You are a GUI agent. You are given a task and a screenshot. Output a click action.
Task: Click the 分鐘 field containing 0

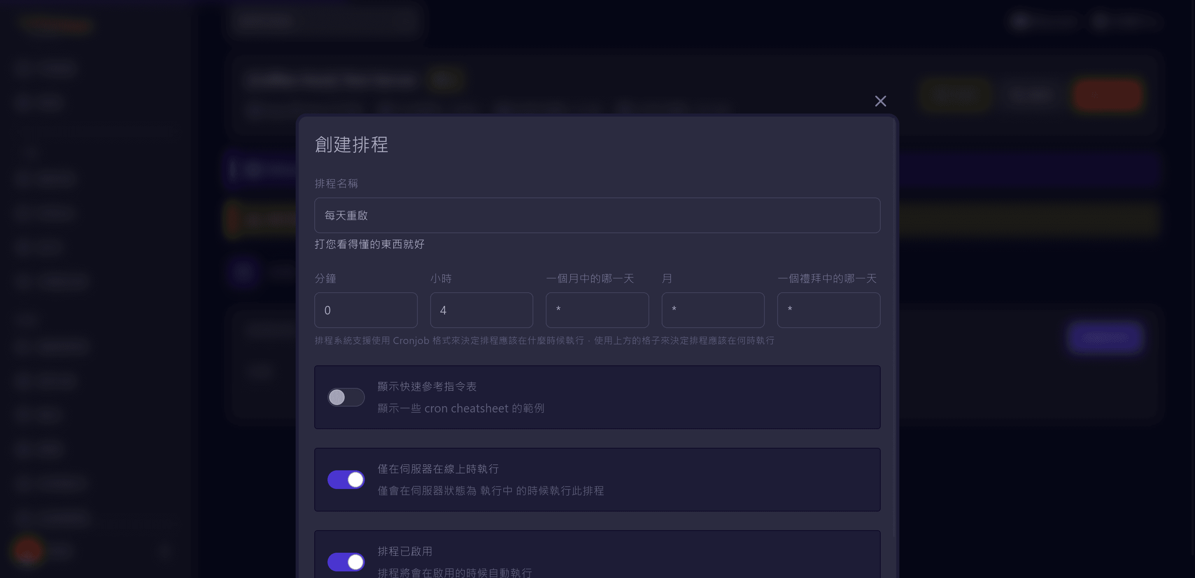366,310
